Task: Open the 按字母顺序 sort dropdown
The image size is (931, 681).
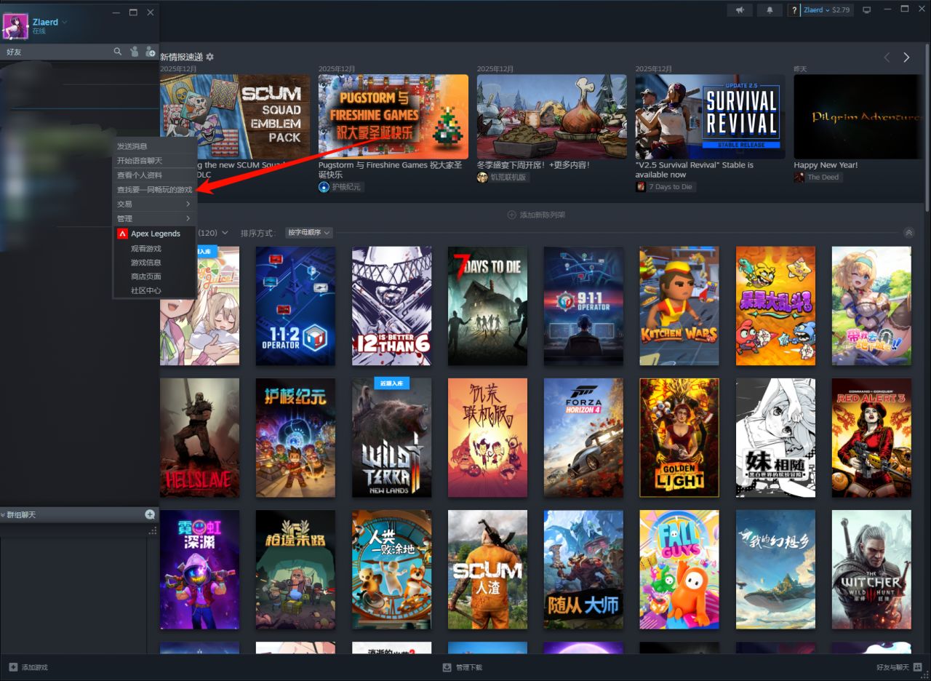Action: (309, 233)
